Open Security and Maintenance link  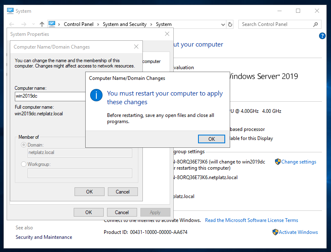[44, 237]
